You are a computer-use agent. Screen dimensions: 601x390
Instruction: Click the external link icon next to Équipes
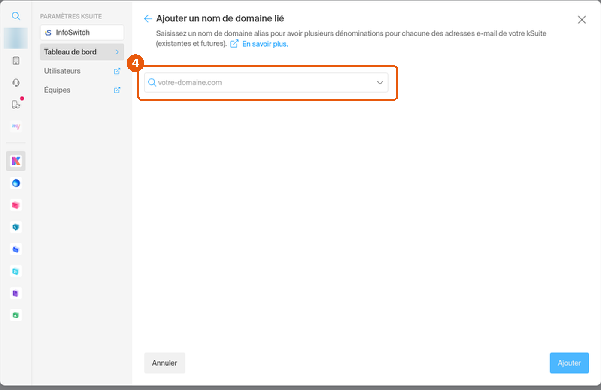pyautogui.click(x=117, y=90)
